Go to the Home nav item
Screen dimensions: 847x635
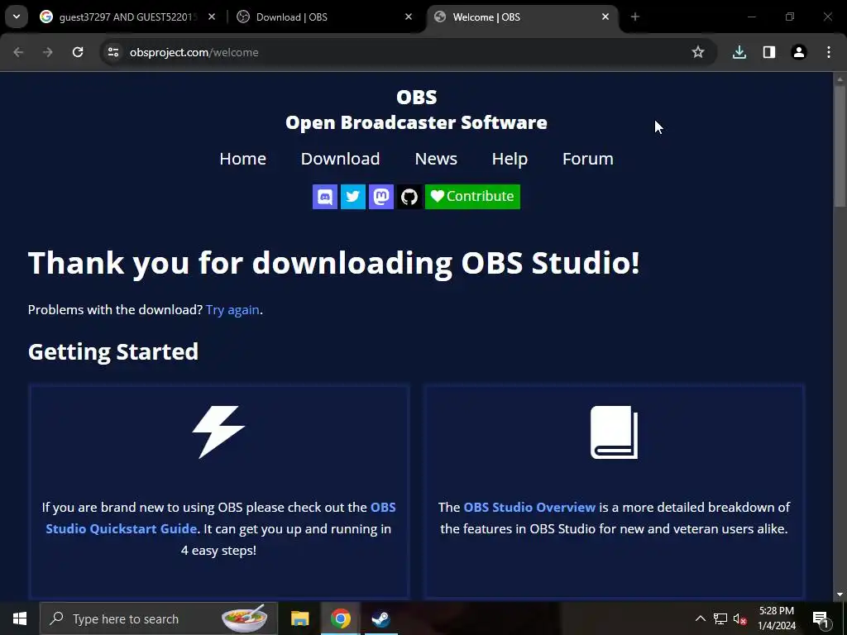click(x=242, y=159)
